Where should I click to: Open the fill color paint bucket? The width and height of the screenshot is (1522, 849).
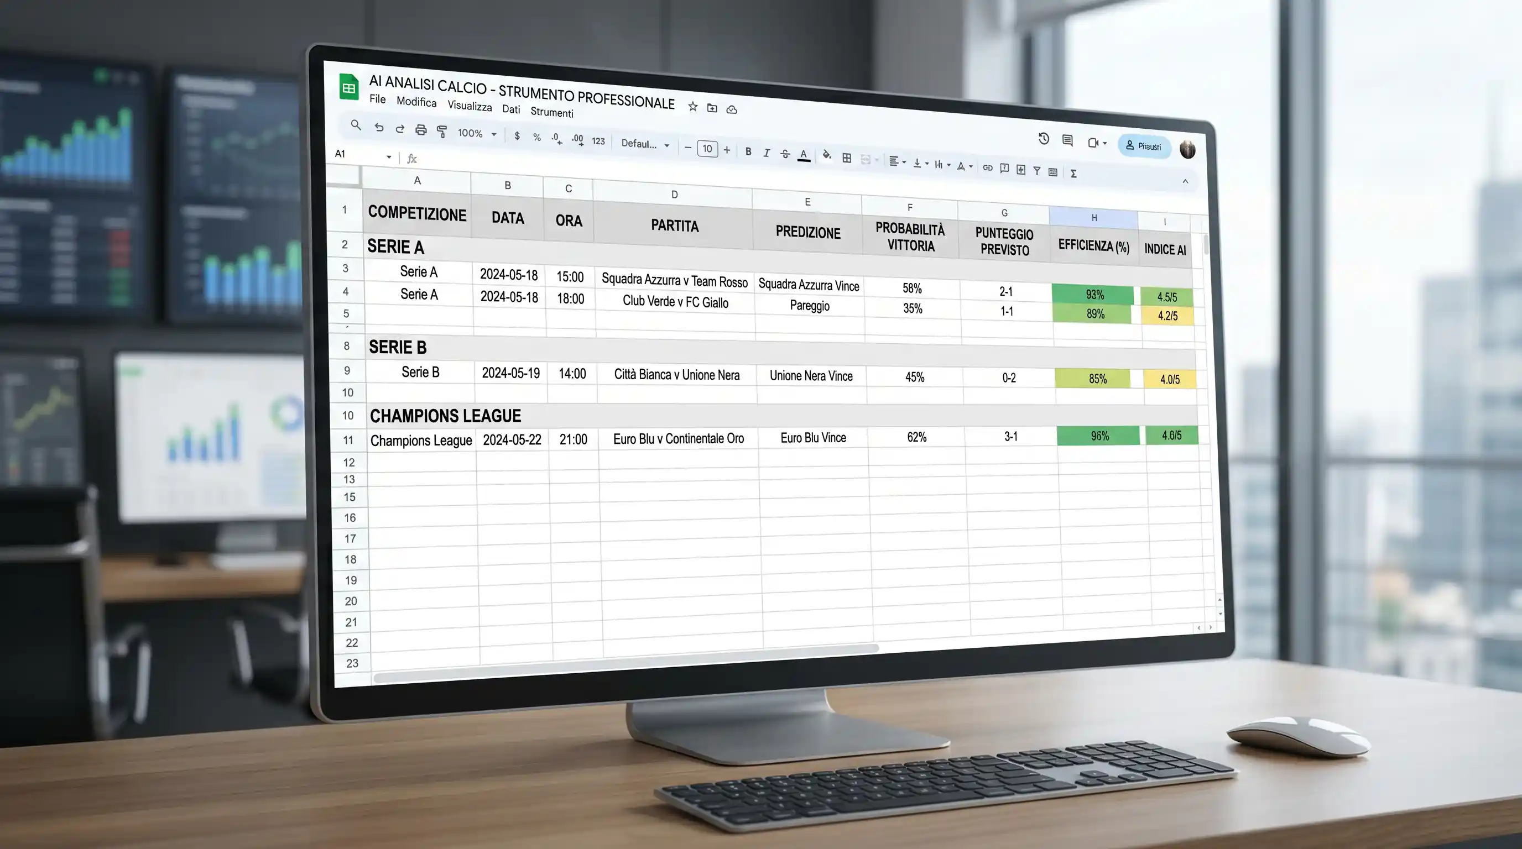[x=827, y=155]
